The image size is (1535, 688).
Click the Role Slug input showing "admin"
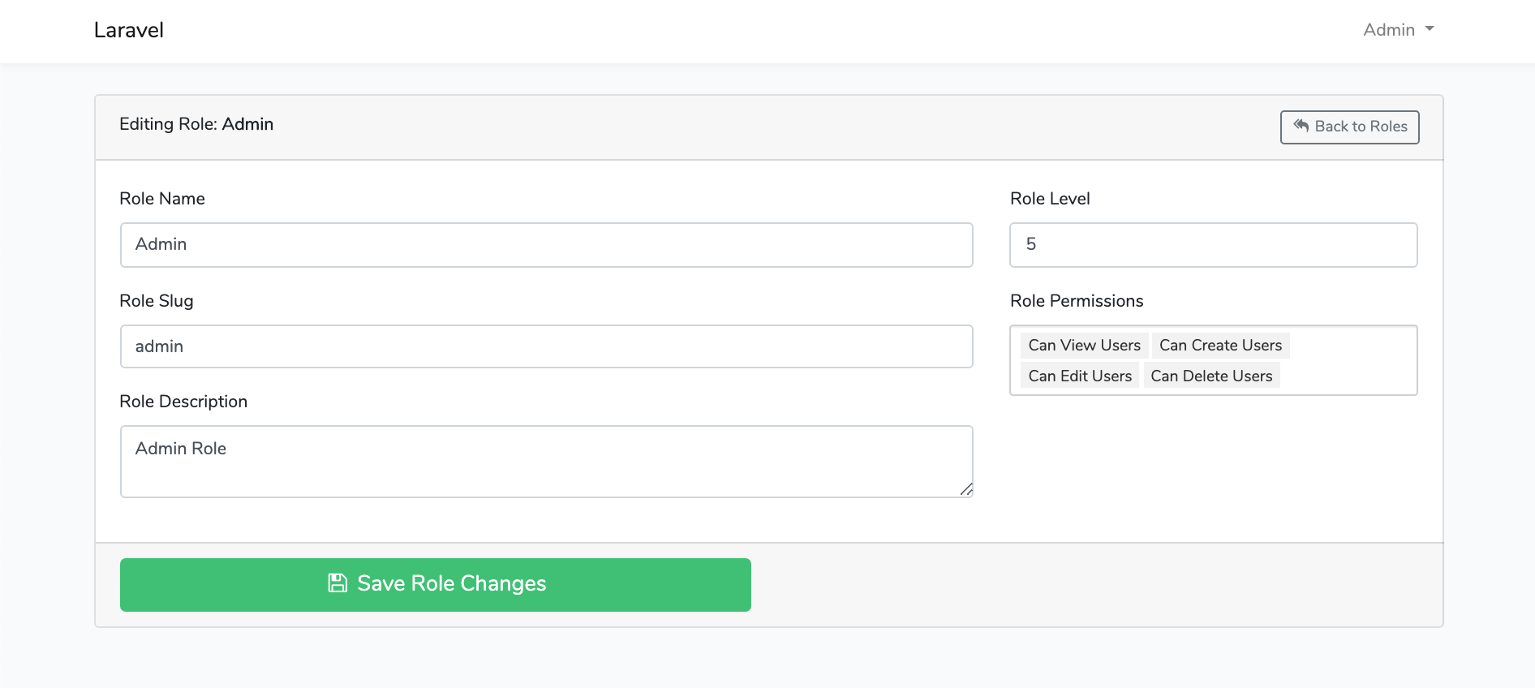tap(546, 346)
